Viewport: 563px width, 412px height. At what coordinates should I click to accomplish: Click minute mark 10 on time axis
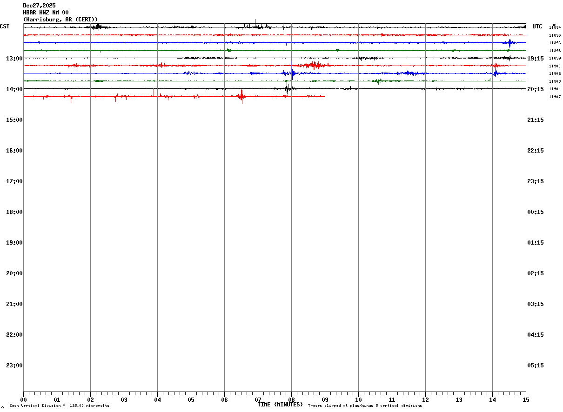[x=358, y=400]
